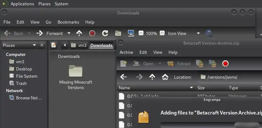Open Archive menu in Engrampa window
The image size is (262, 128).
[x=126, y=52]
